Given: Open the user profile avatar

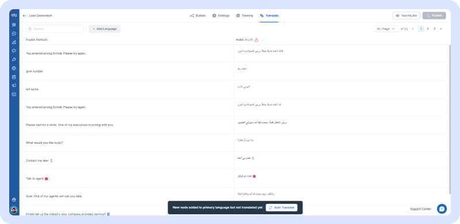Looking at the screenshot, I should tap(14, 209).
